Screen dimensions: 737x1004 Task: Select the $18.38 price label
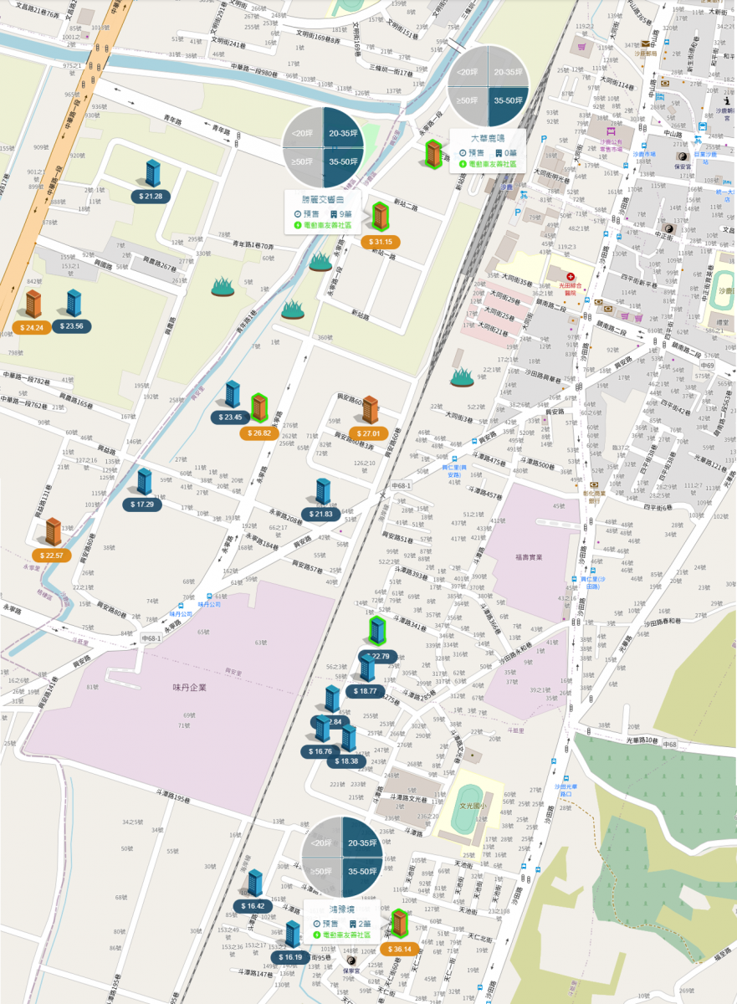point(346,761)
